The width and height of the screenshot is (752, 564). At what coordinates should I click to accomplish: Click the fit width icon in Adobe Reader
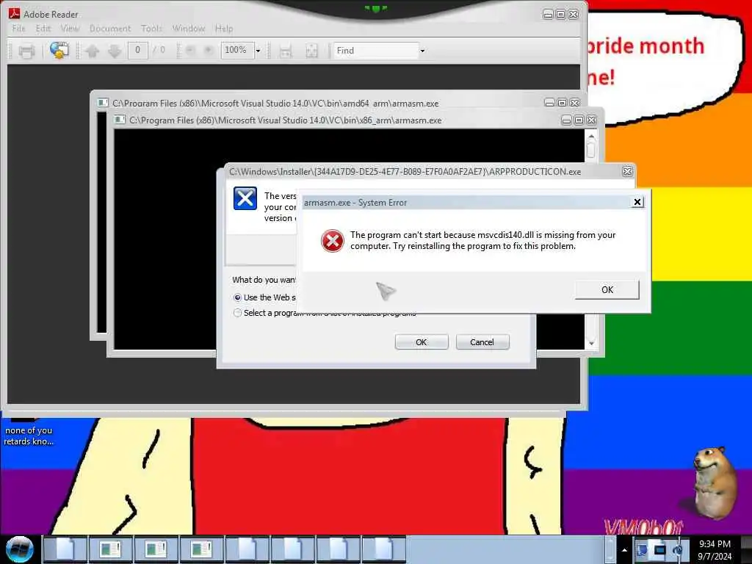click(286, 51)
